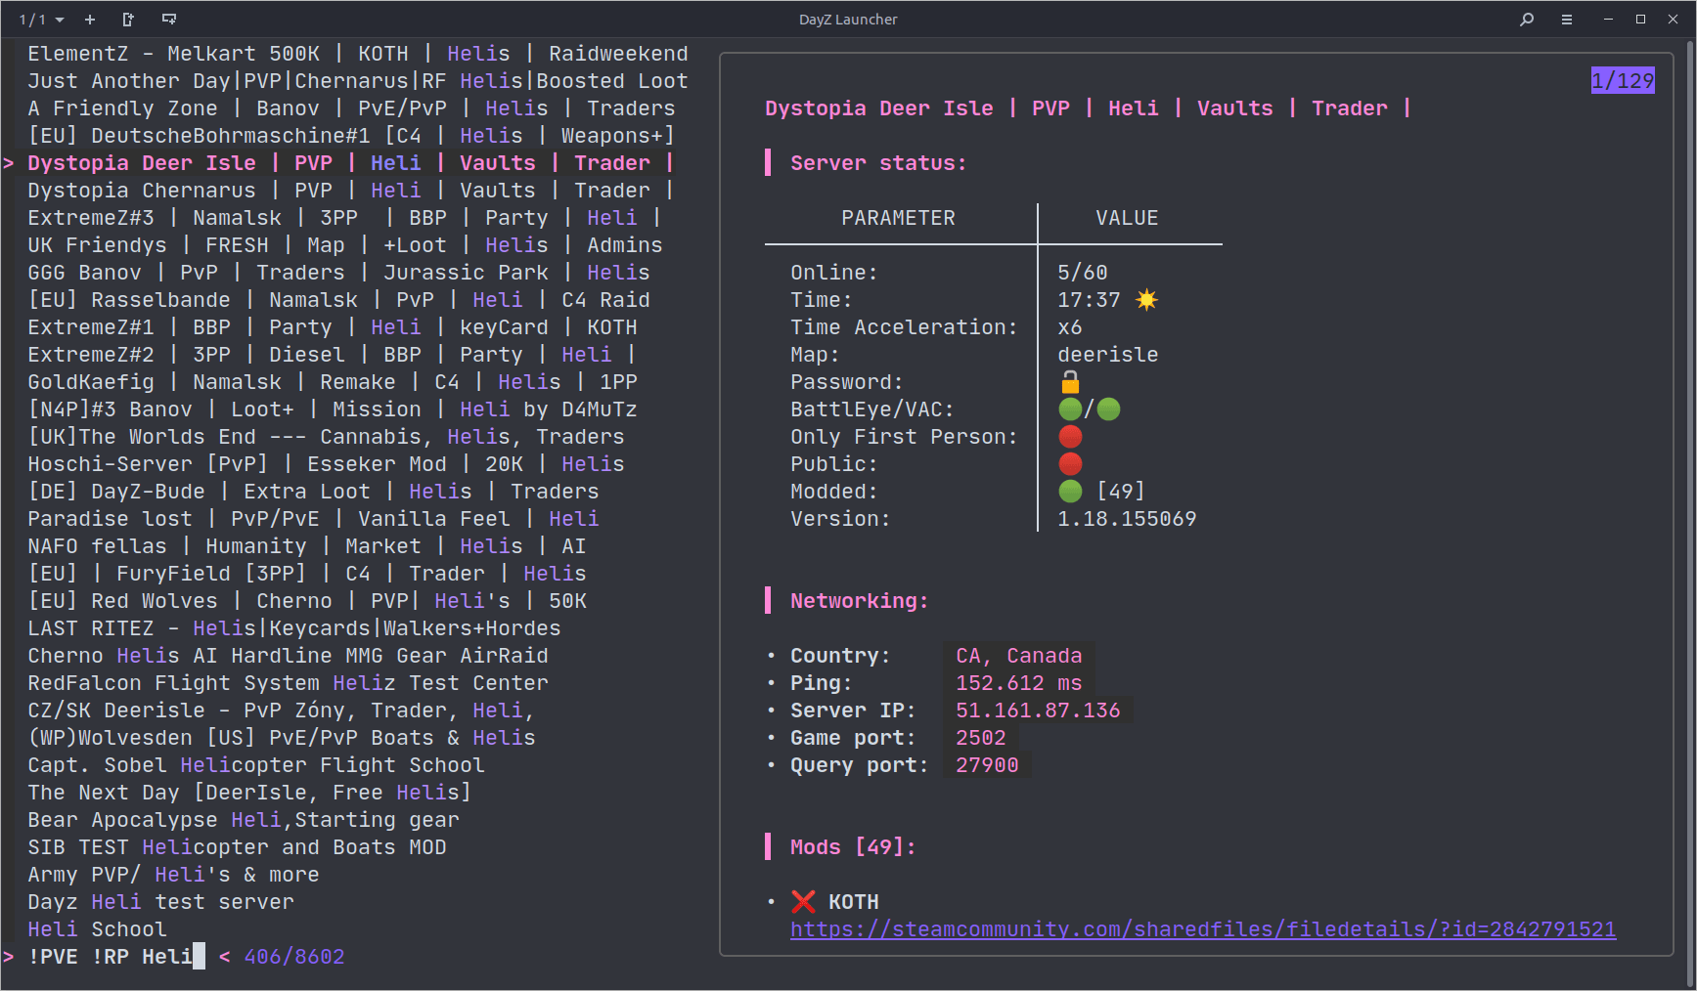This screenshot has height=991, width=1697.
Task: Select 'NAFO fellas | Humanity' row
Action: [307, 546]
